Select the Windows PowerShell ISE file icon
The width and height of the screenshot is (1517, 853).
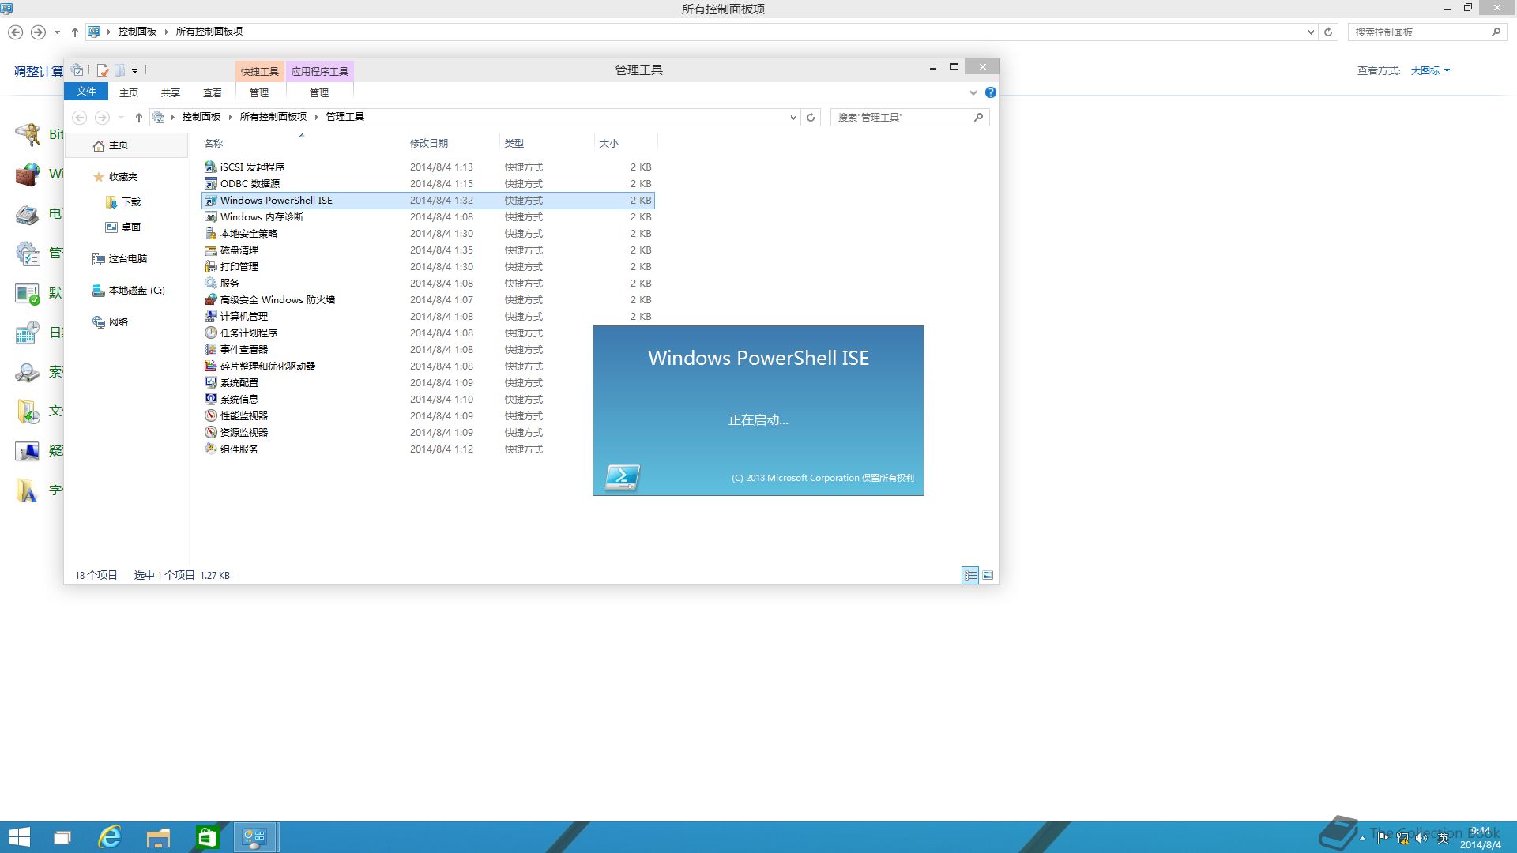tap(210, 201)
